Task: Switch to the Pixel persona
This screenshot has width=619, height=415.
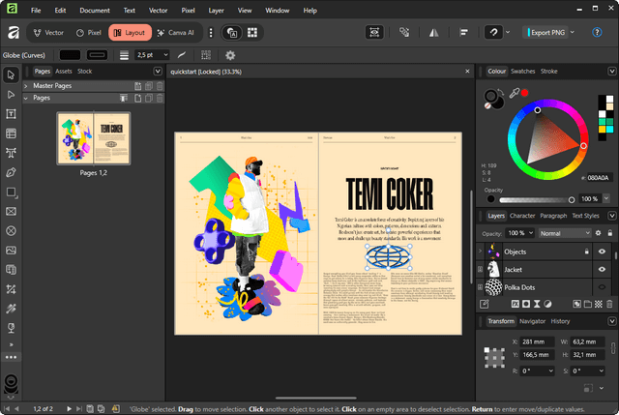Action: tap(89, 33)
